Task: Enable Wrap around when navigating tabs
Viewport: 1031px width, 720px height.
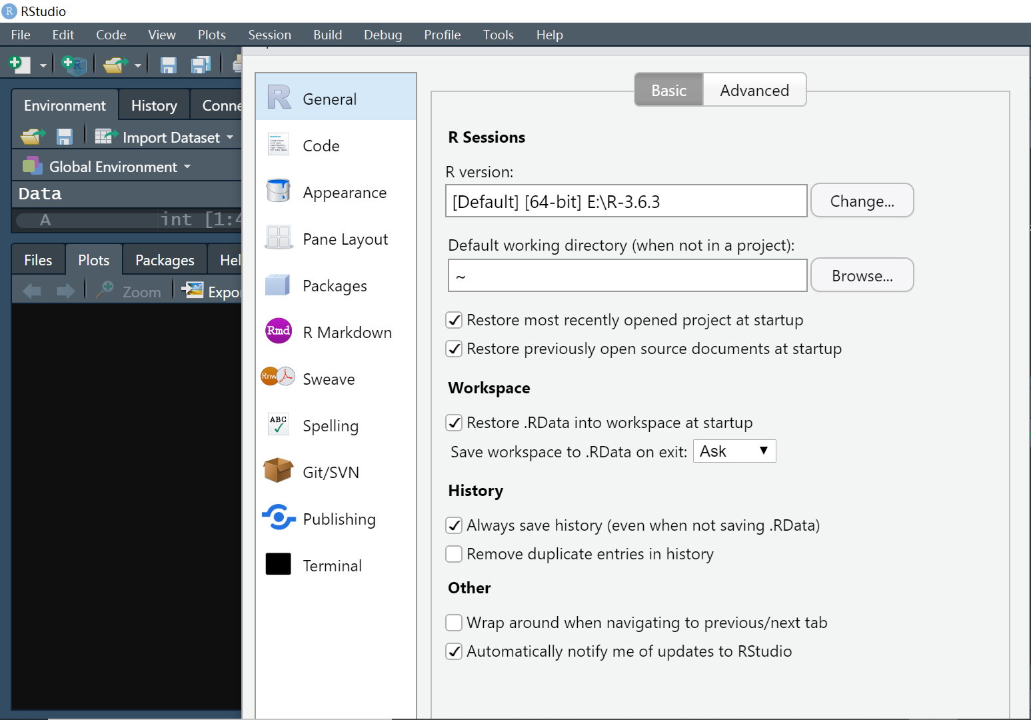Action: (x=454, y=623)
